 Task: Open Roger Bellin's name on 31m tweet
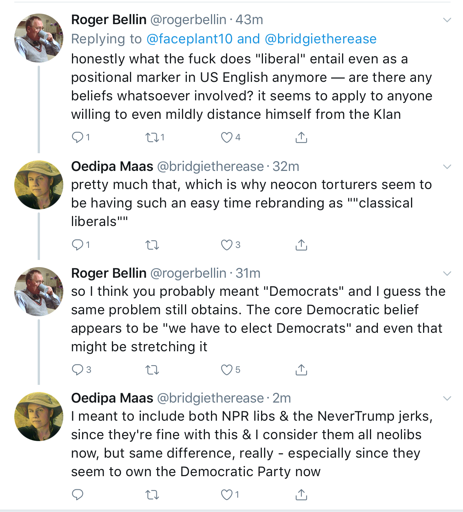pyautogui.click(x=109, y=273)
